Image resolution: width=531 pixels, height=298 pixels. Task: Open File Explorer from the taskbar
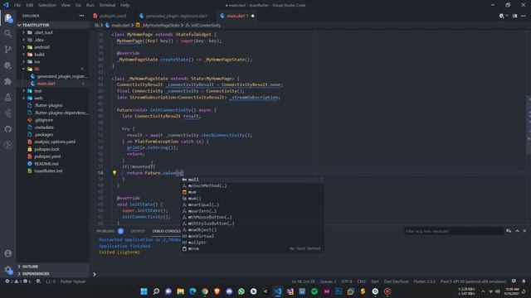[181, 291]
